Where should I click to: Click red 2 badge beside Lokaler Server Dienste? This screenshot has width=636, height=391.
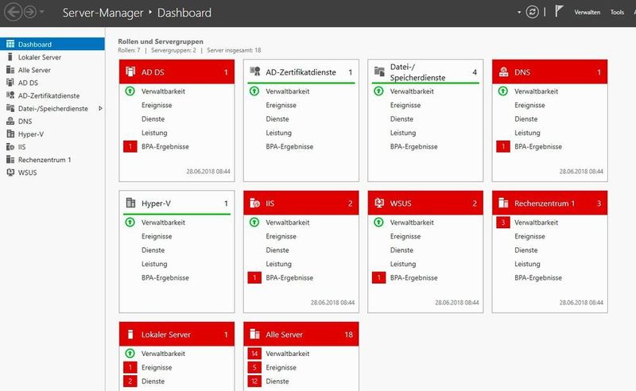(130, 381)
